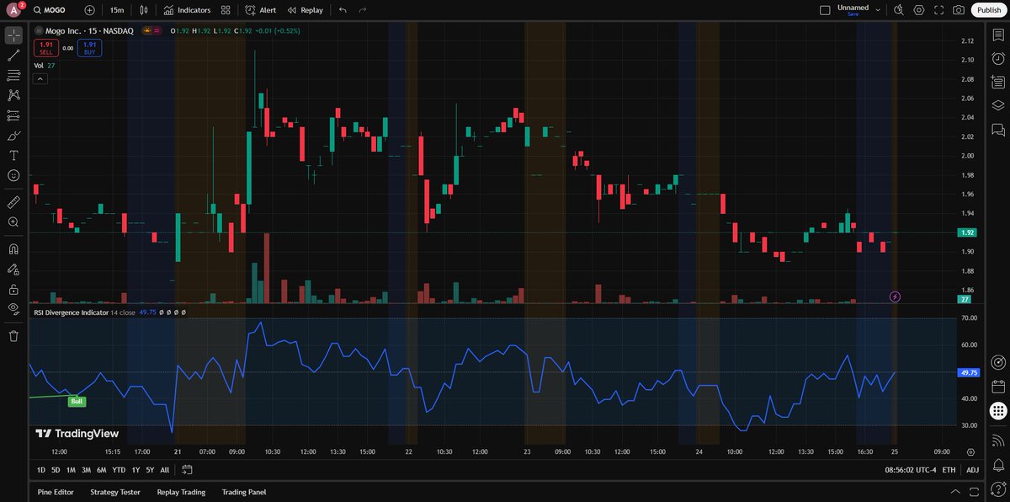Select the brush drawing tool

click(x=13, y=136)
